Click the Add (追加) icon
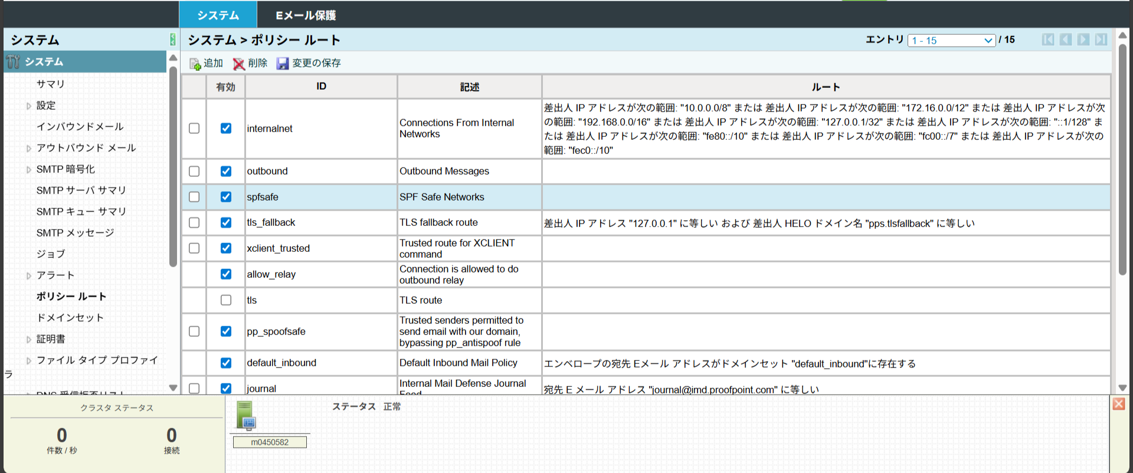The width and height of the screenshot is (1133, 473). [195, 64]
